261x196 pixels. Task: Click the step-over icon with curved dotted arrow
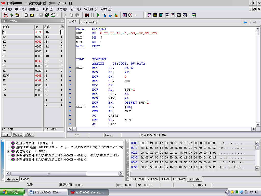click(x=110, y=15)
